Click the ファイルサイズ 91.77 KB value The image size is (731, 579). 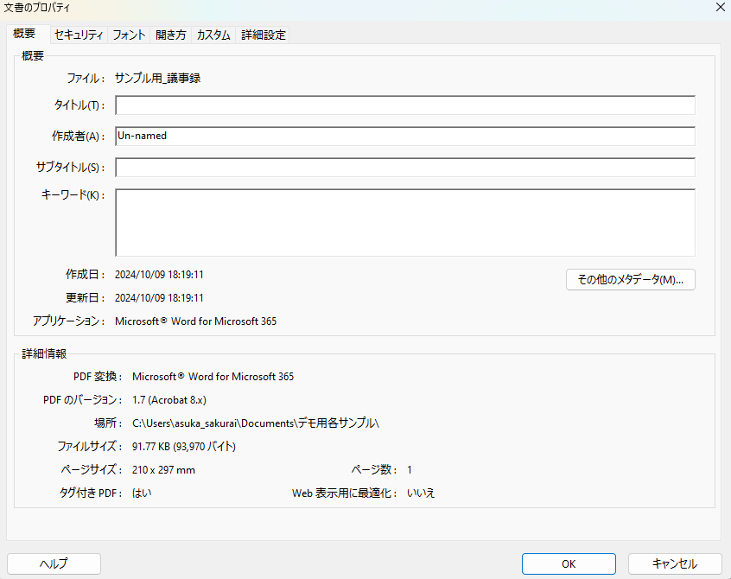click(183, 447)
